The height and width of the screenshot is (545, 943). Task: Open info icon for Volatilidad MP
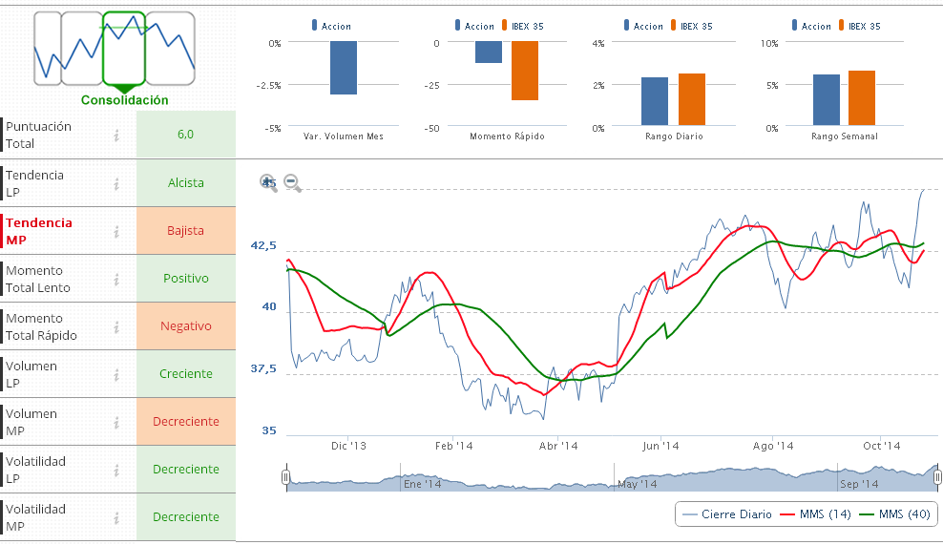pos(116,517)
